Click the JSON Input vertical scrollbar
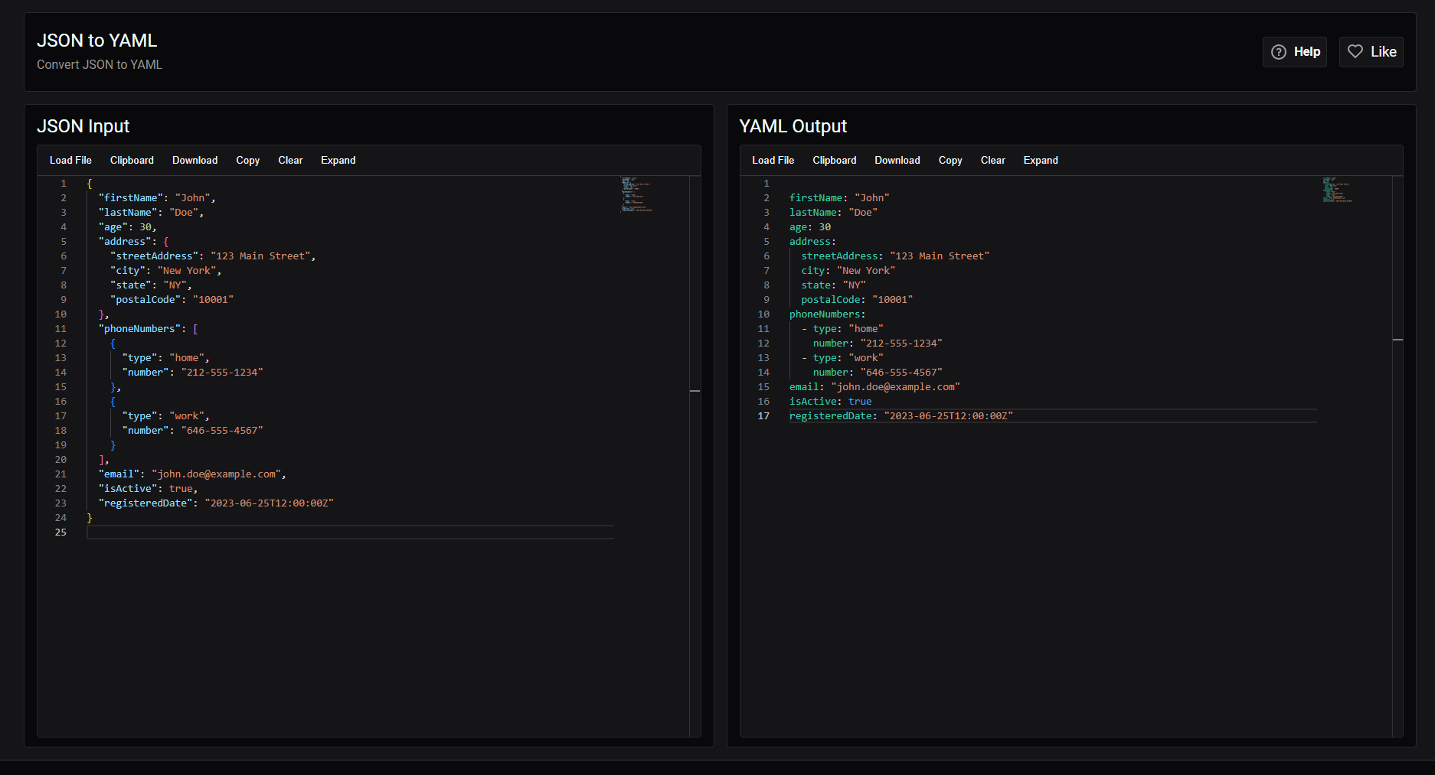 coord(695,456)
